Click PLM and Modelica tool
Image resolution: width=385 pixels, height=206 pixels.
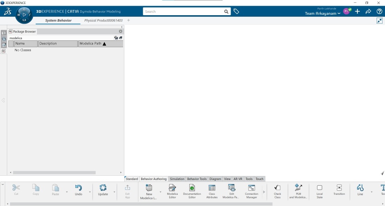click(x=298, y=191)
